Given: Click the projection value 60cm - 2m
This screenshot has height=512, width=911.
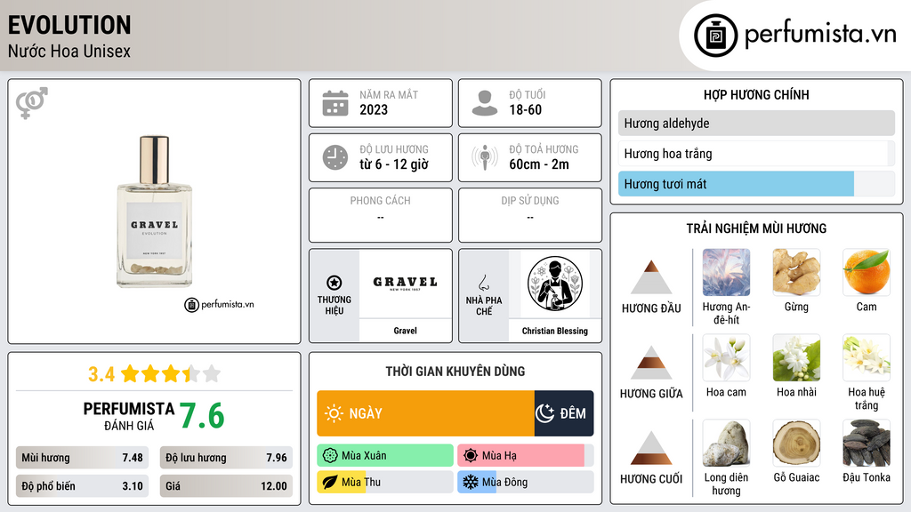Looking at the screenshot, I should [539, 164].
